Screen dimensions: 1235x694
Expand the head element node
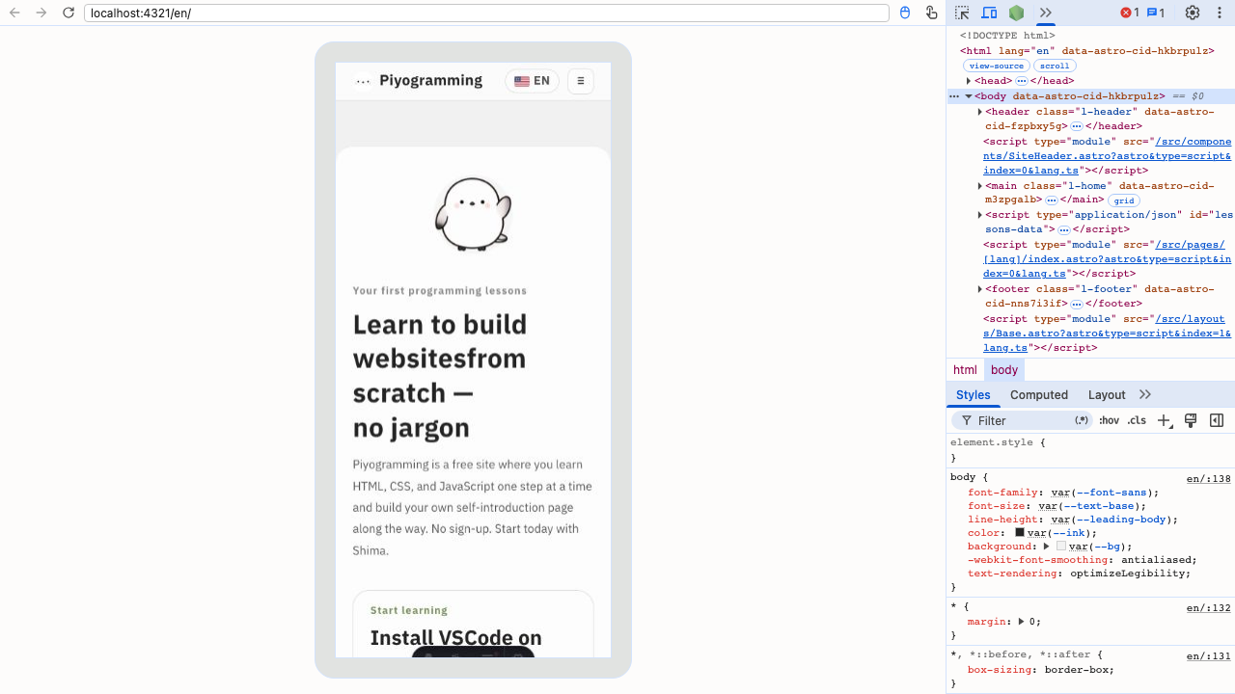pos(969,81)
